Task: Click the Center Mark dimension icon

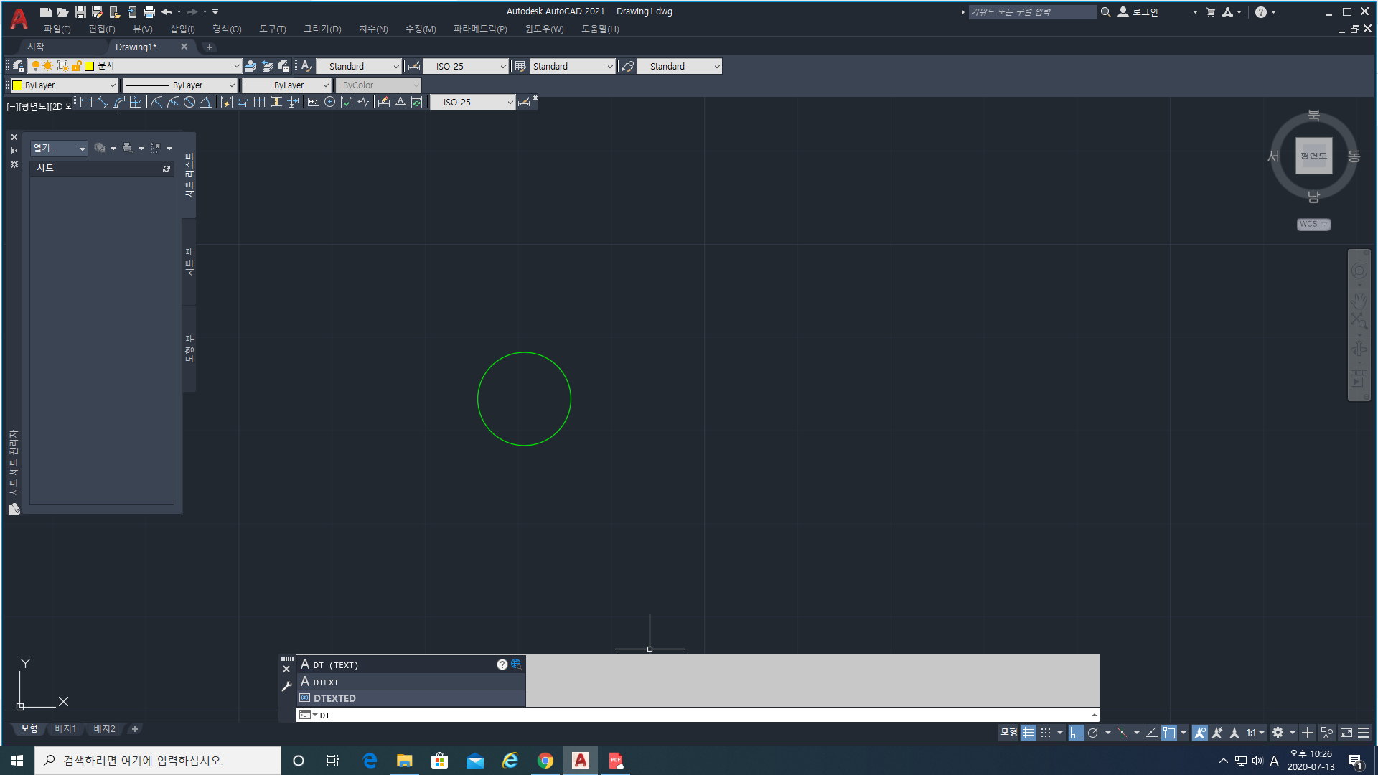Action: point(329,102)
